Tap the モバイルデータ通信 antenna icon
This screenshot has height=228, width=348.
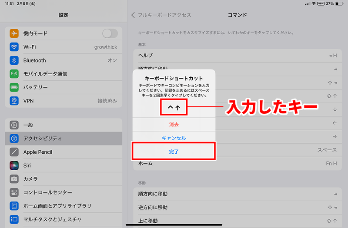pos(14,74)
